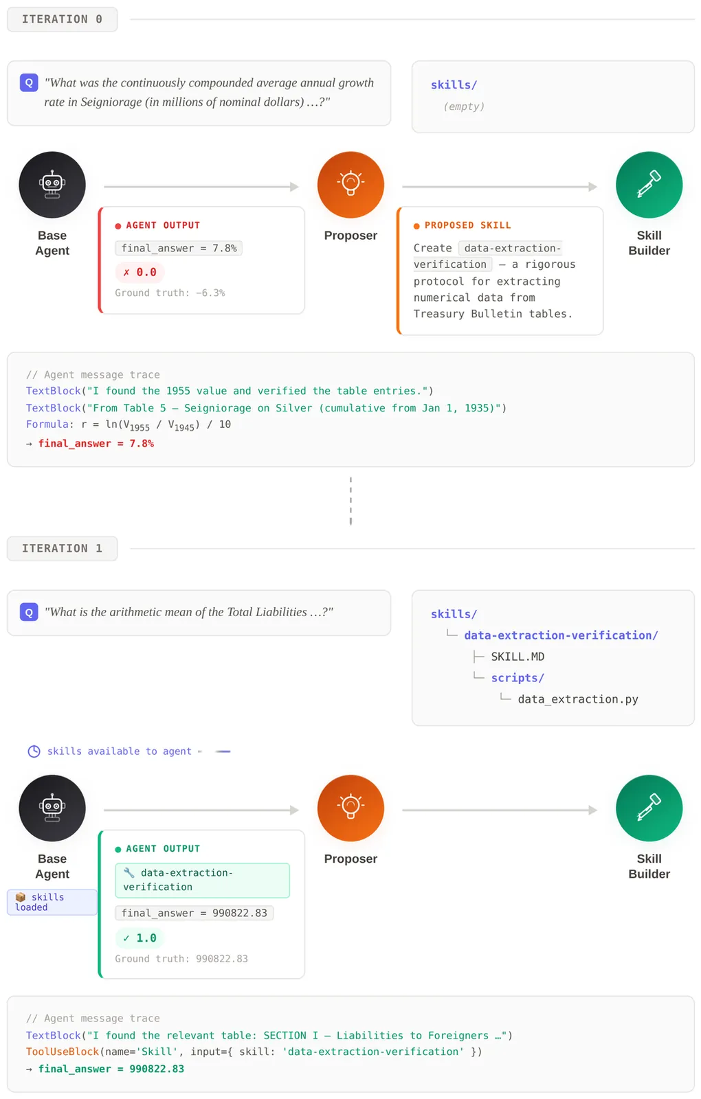This screenshot has width=701, height=1099.
Task: Click the Skill Builder hammer icon in Iteration 0
Action: [649, 185]
